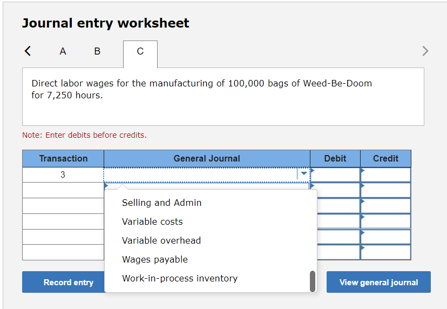Go to next transaction with right arrow
This screenshot has width=447, height=309.
point(425,51)
